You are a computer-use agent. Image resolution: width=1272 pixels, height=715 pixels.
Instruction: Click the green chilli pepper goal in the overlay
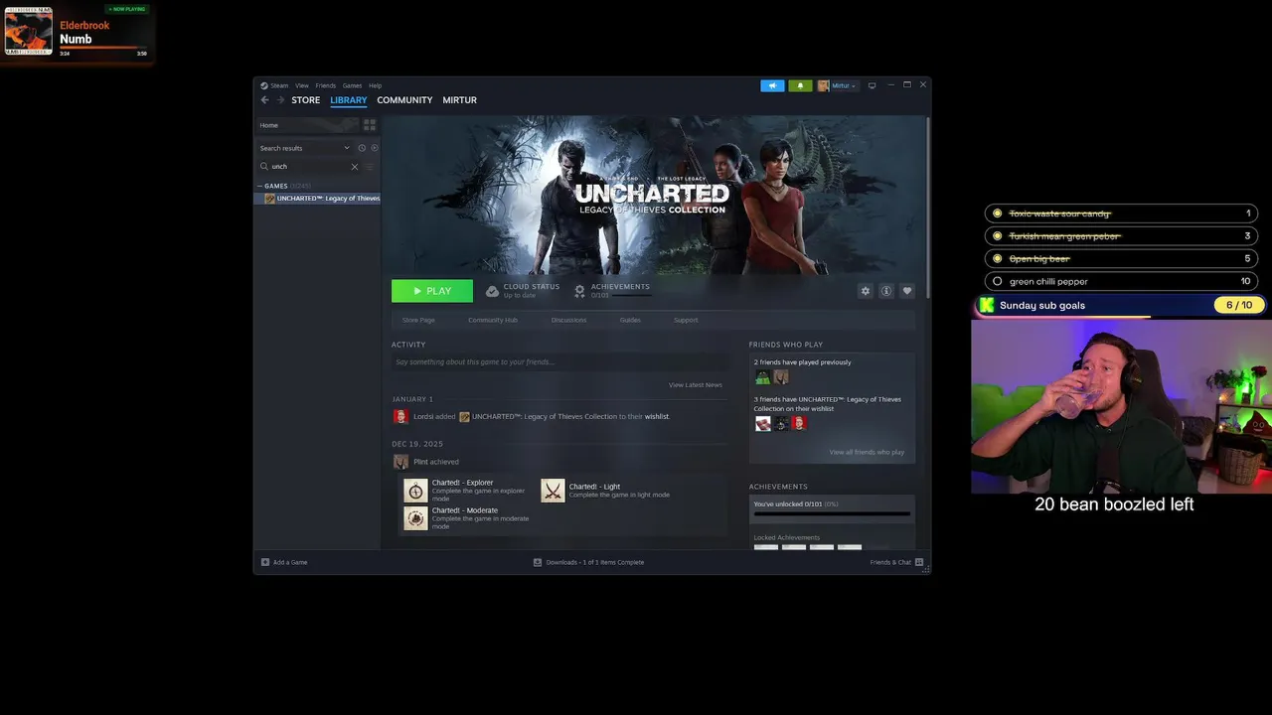coord(1121,281)
